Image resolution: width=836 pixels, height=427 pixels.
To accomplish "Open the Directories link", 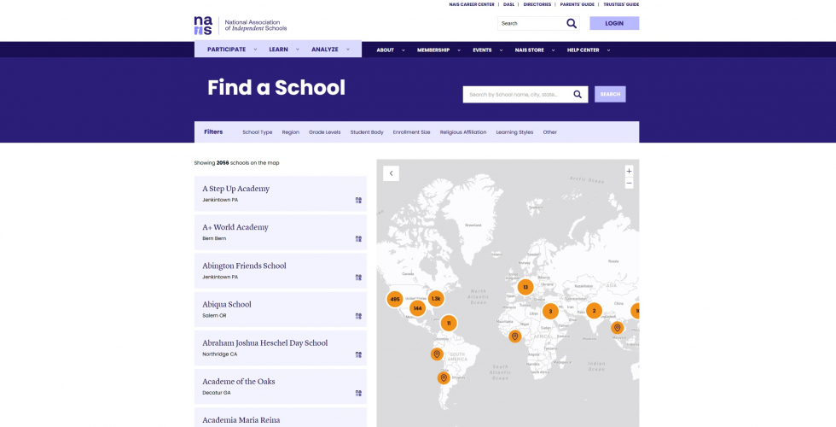I will 537,4.
